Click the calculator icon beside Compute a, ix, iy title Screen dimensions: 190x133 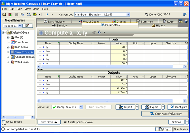click(x=41, y=32)
